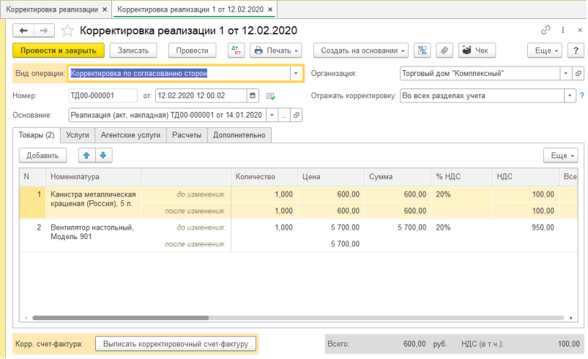Click Цена column header
Viewport: 588px width, 359px height.
pos(331,177)
